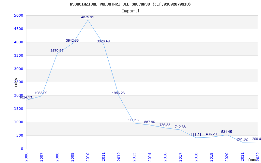Click x-axis year 2019

pyautogui.click(x=211, y=156)
